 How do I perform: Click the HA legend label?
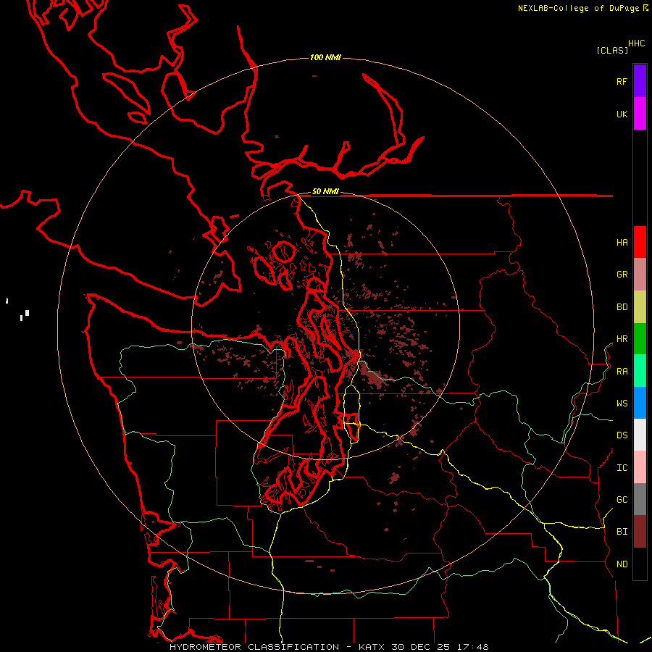coord(622,242)
